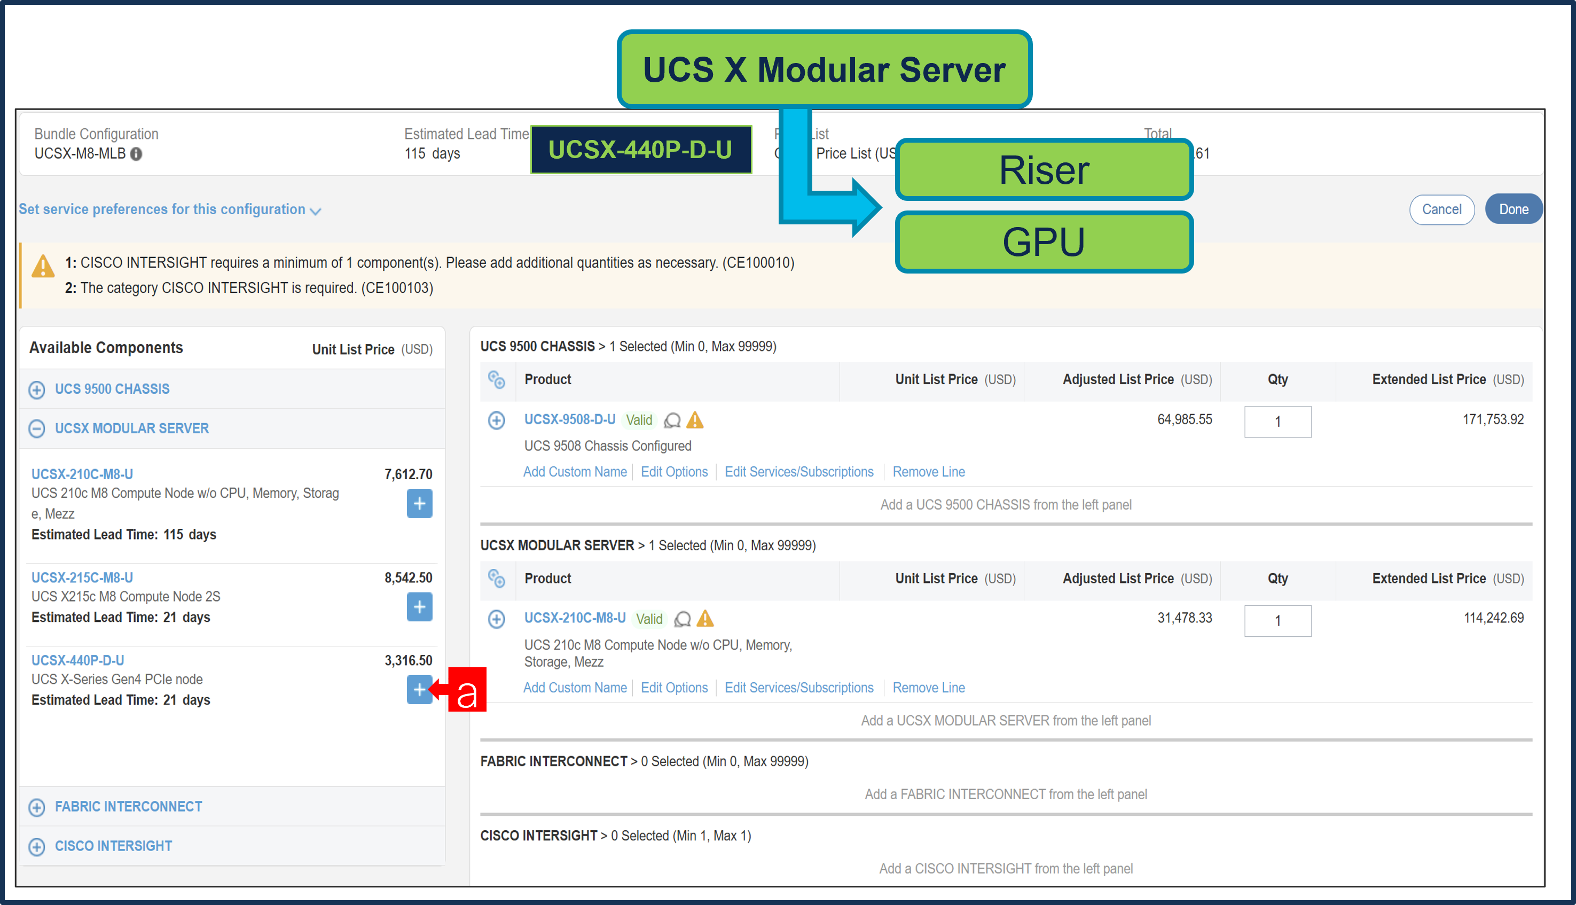
Task: Click comment bubble icon beside UCSX-9508-D-U
Action: tap(672, 421)
